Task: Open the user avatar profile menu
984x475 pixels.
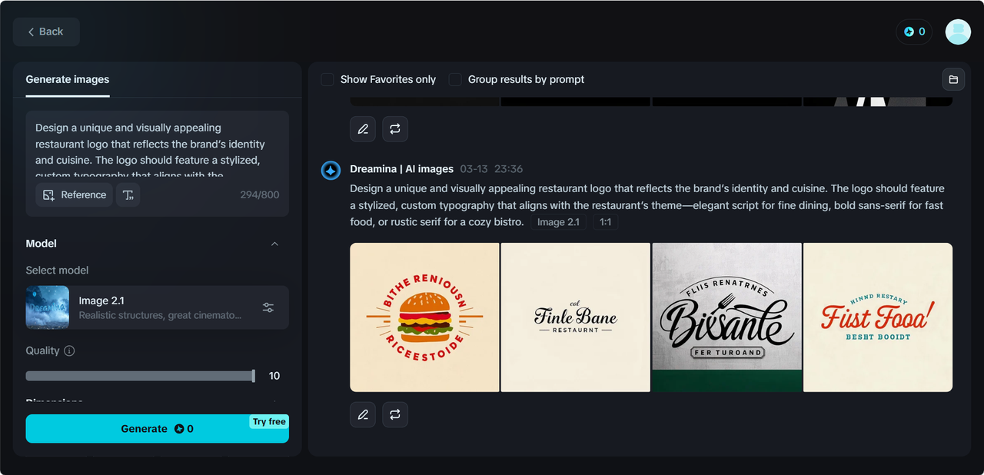Action: click(x=958, y=32)
